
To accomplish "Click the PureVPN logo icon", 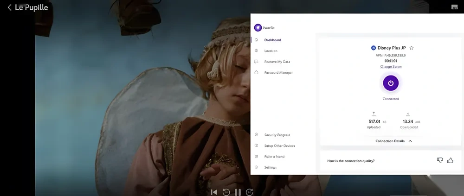I will tap(258, 28).
